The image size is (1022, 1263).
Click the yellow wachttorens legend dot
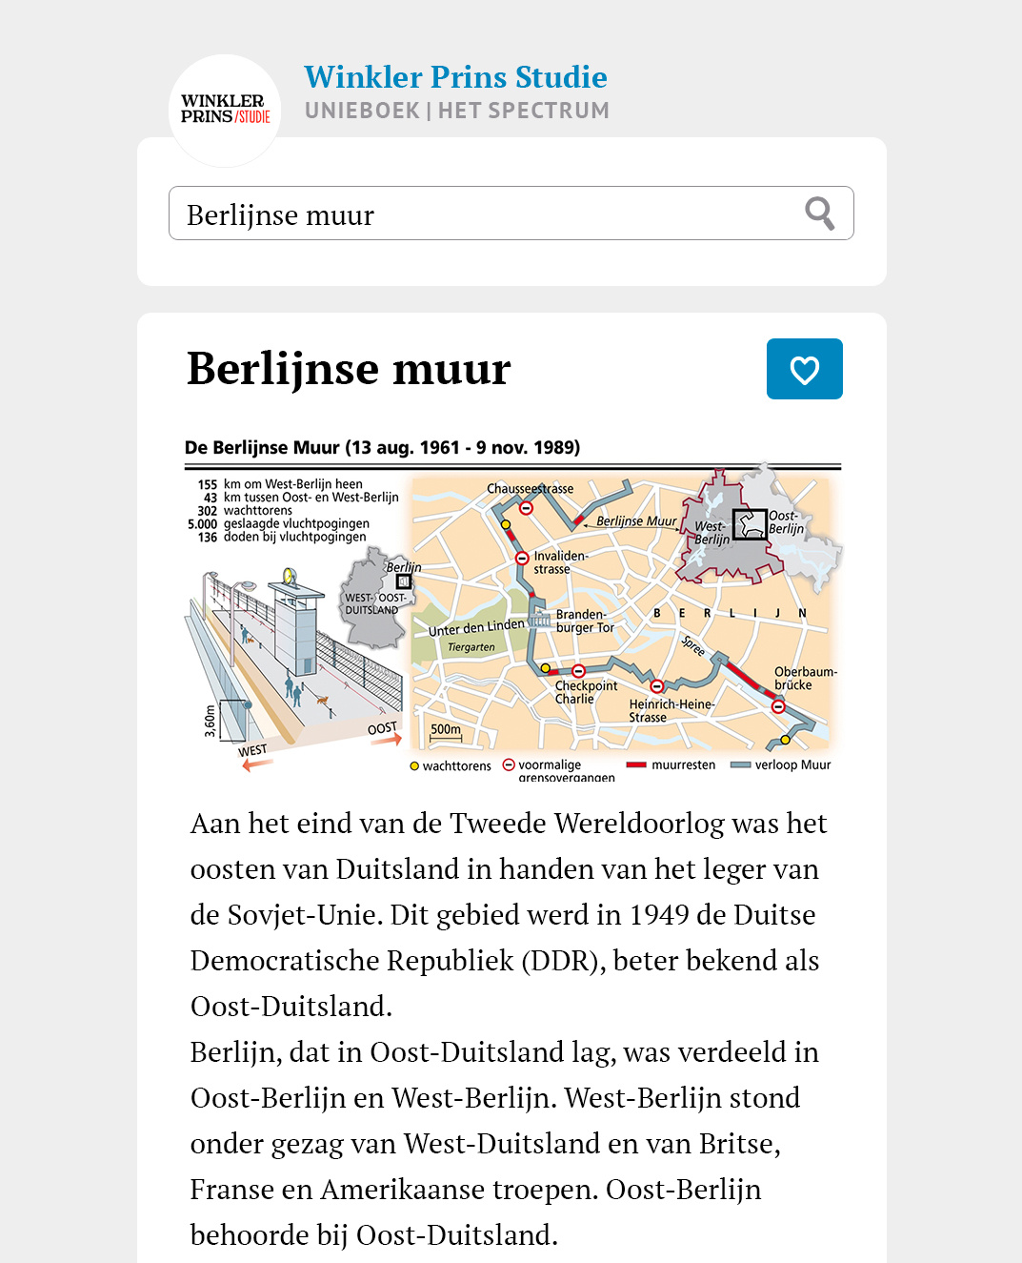click(x=414, y=765)
